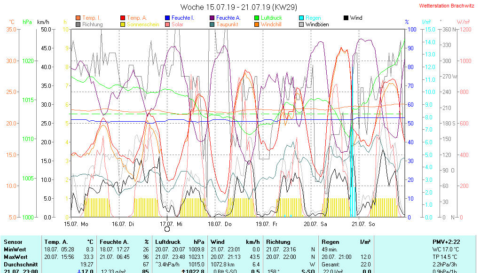Select the Windböen legend label
480x273 pixels.
point(318,24)
